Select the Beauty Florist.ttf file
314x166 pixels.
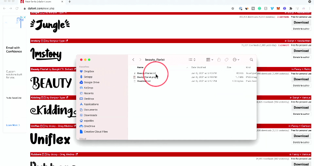tap(146, 73)
